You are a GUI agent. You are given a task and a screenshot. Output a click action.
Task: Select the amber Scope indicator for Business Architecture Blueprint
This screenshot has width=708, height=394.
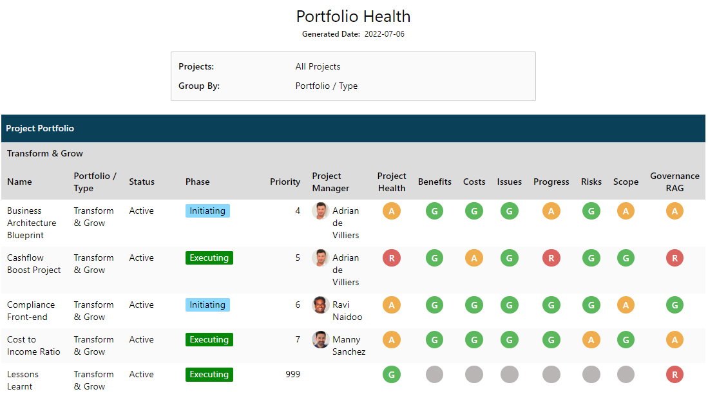[x=626, y=211]
